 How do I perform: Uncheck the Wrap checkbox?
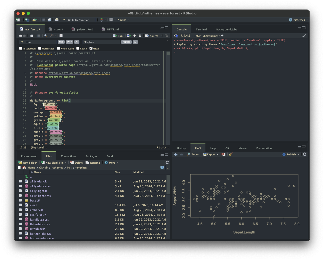click(91, 48)
